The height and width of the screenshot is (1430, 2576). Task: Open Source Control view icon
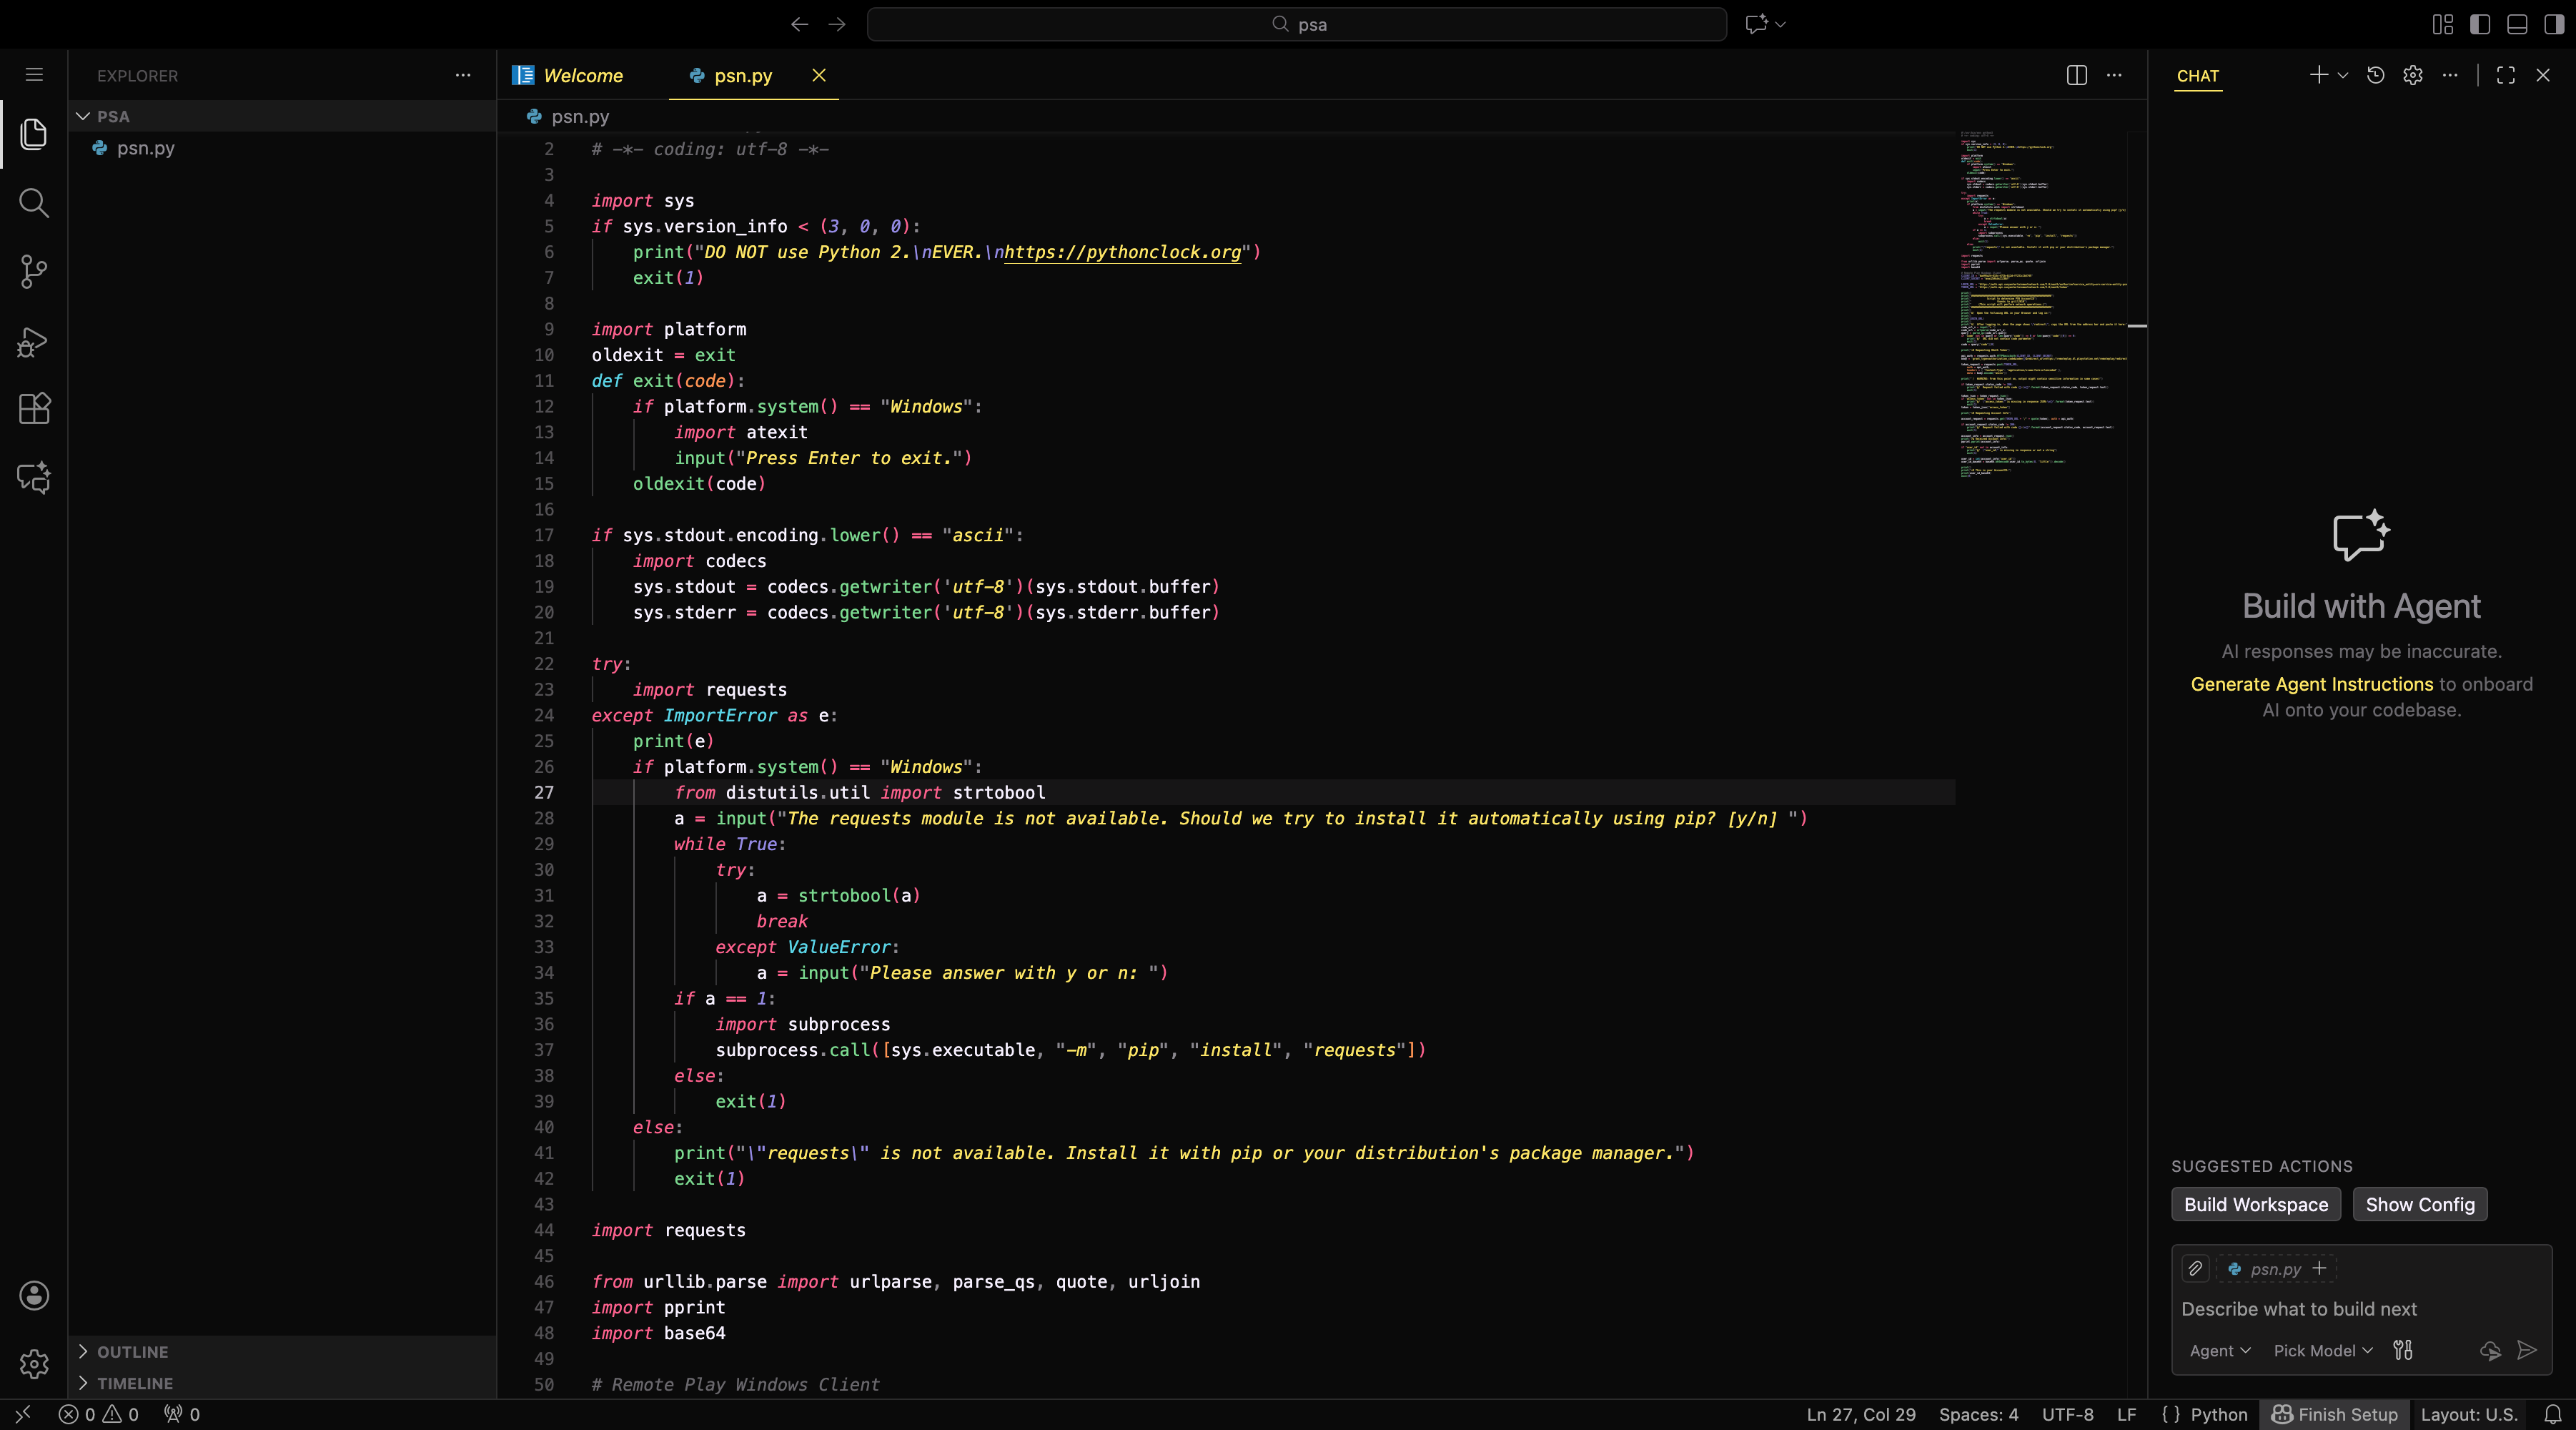pyautogui.click(x=34, y=271)
